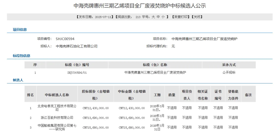The width and height of the screenshot is (274, 133).
Task: Select project number SHJC00594
Action: click(x=65, y=39)
